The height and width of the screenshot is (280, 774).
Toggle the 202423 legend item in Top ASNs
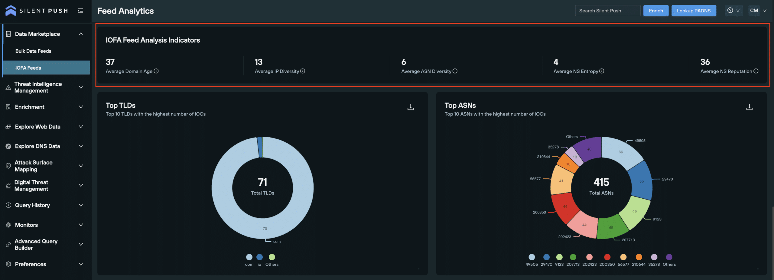tap(589, 260)
